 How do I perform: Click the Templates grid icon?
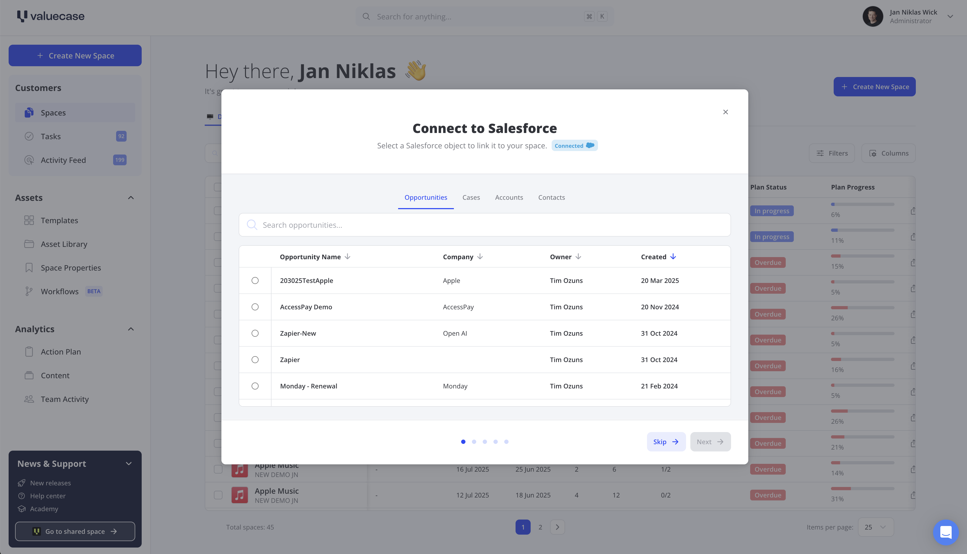29,220
